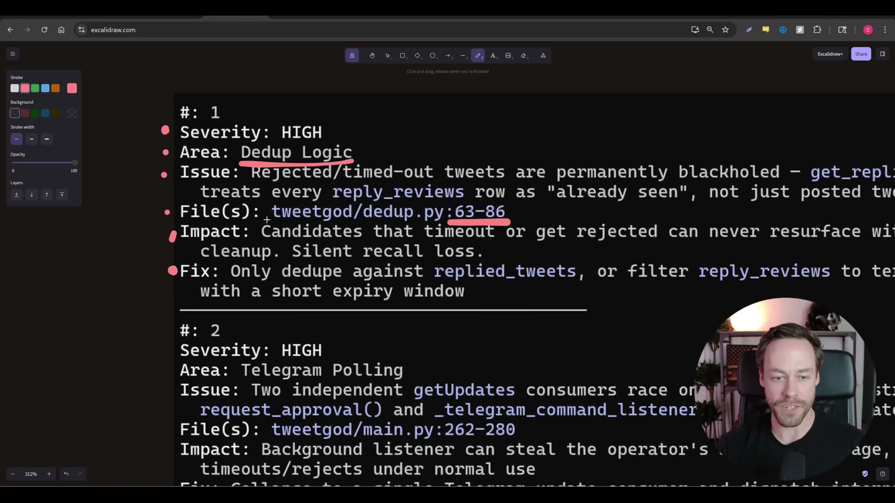
Task: Open the browser extensions puzzle menu
Action: 817,30
